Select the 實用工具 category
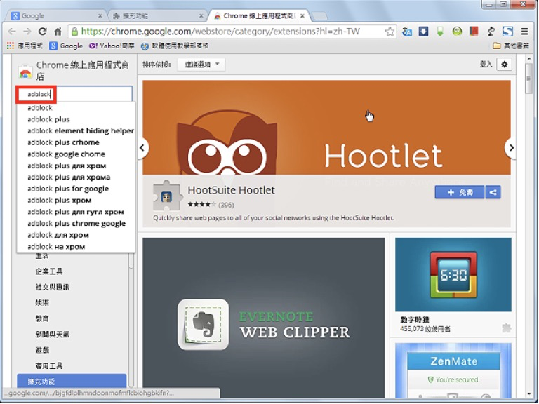The image size is (539, 404). [x=49, y=366]
